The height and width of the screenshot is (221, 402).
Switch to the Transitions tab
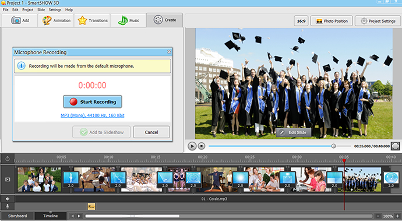pyautogui.click(x=92, y=20)
